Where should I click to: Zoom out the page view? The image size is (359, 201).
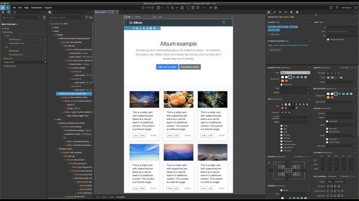tap(143, 7)
